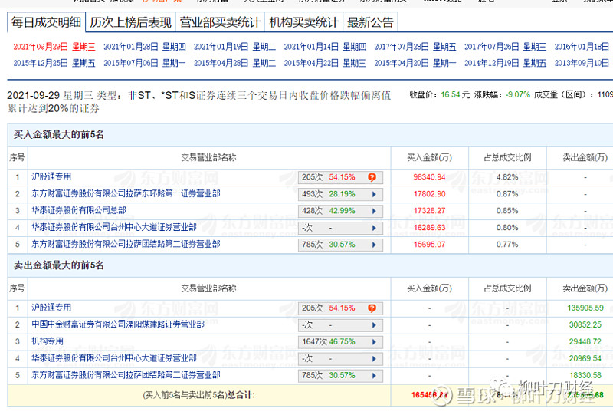
Task: Click sell amount 135905.59
Action: coord(585,308)
